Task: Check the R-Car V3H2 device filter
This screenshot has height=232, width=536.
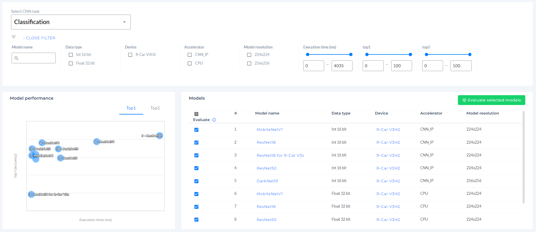Action: point(130,55)
